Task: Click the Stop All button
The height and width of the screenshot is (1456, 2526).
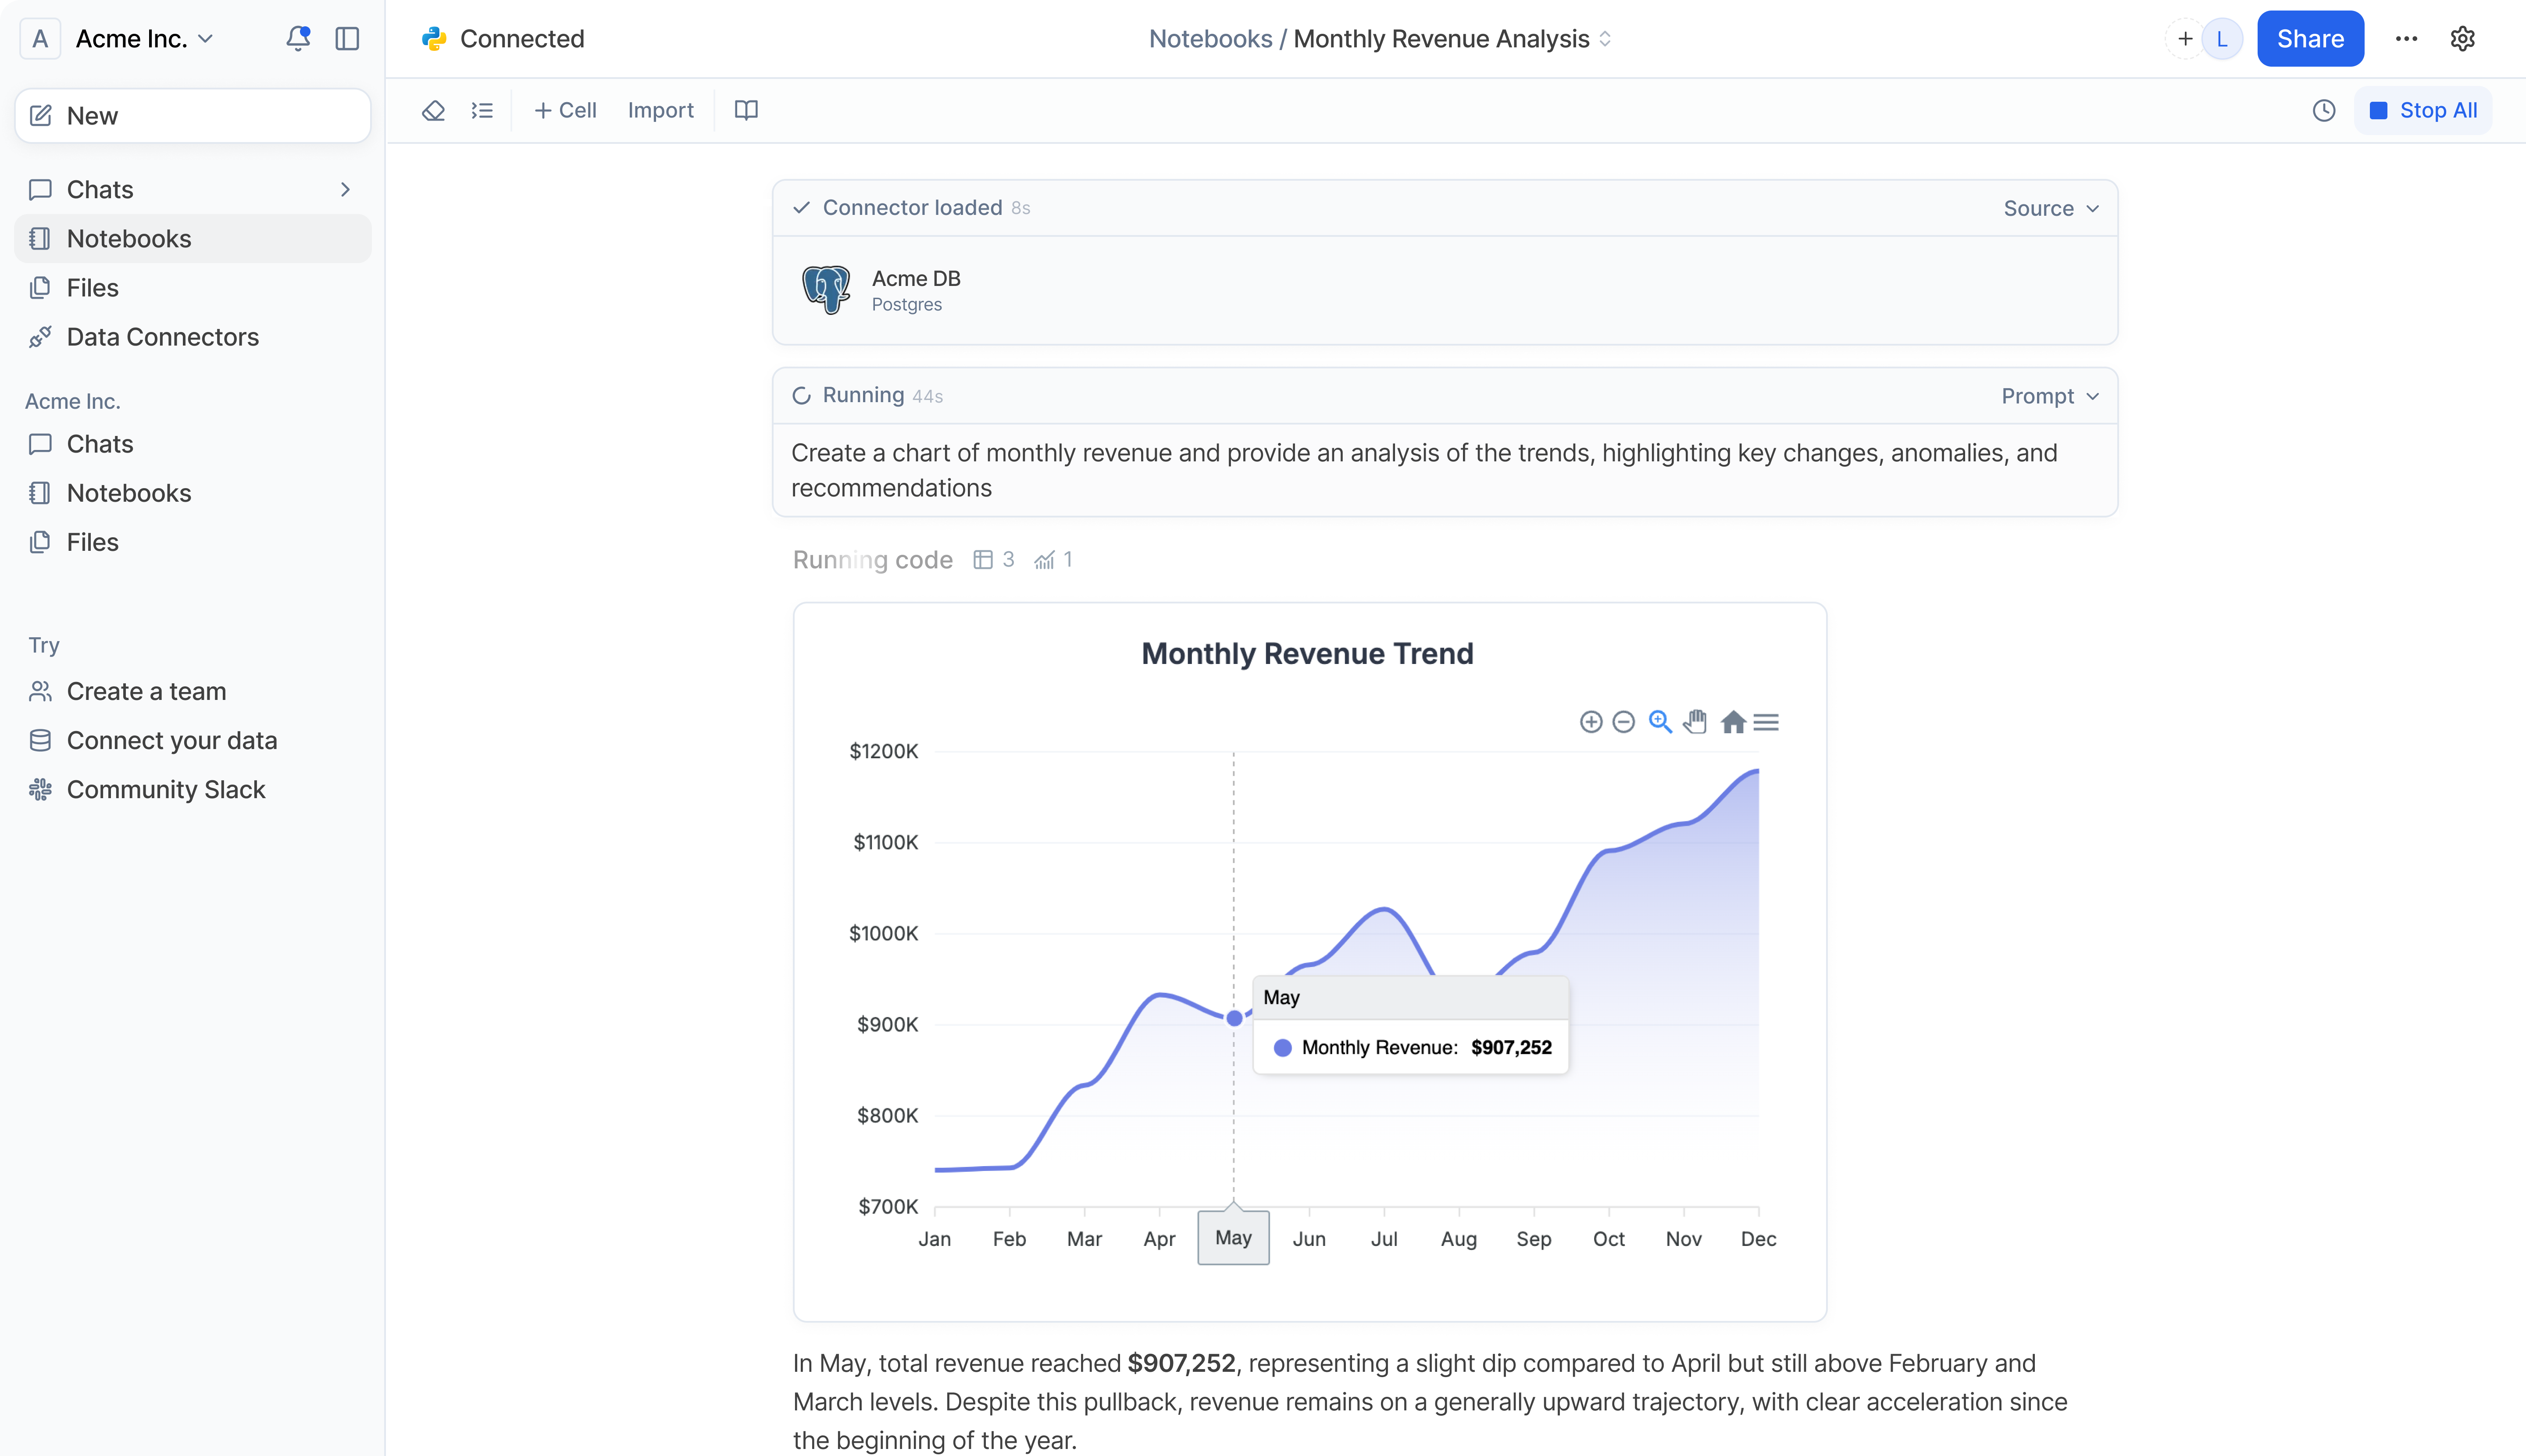Action: pos(2423,110)
